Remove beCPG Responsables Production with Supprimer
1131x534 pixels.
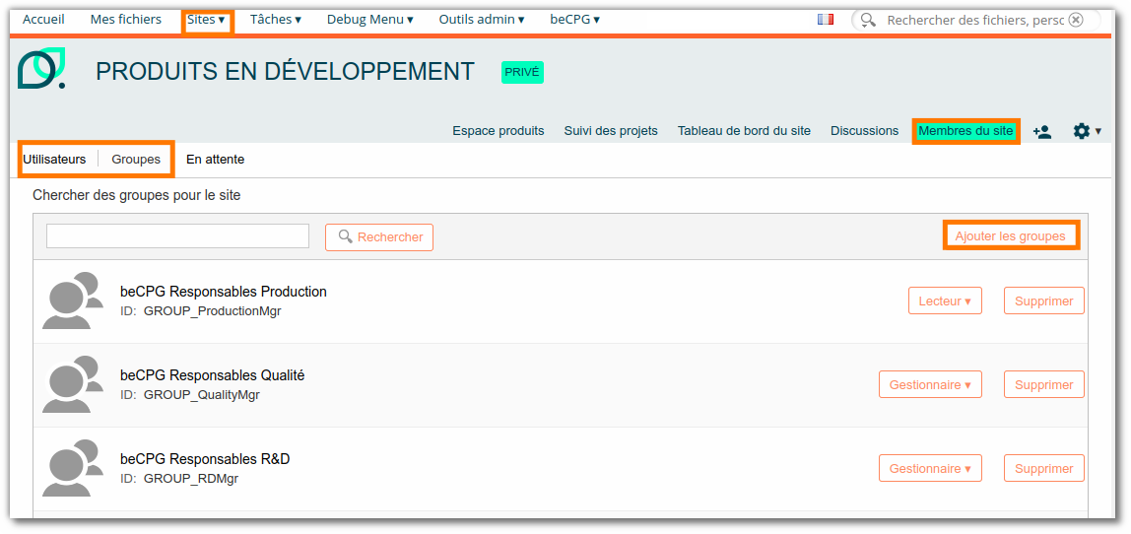point(1043,300)
